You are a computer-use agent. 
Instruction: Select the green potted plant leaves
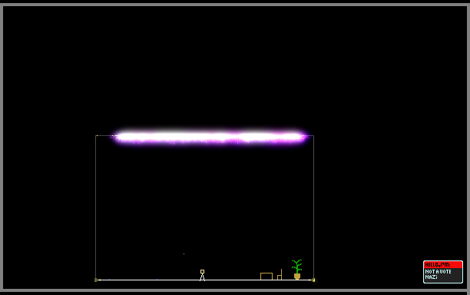[296, 267]
